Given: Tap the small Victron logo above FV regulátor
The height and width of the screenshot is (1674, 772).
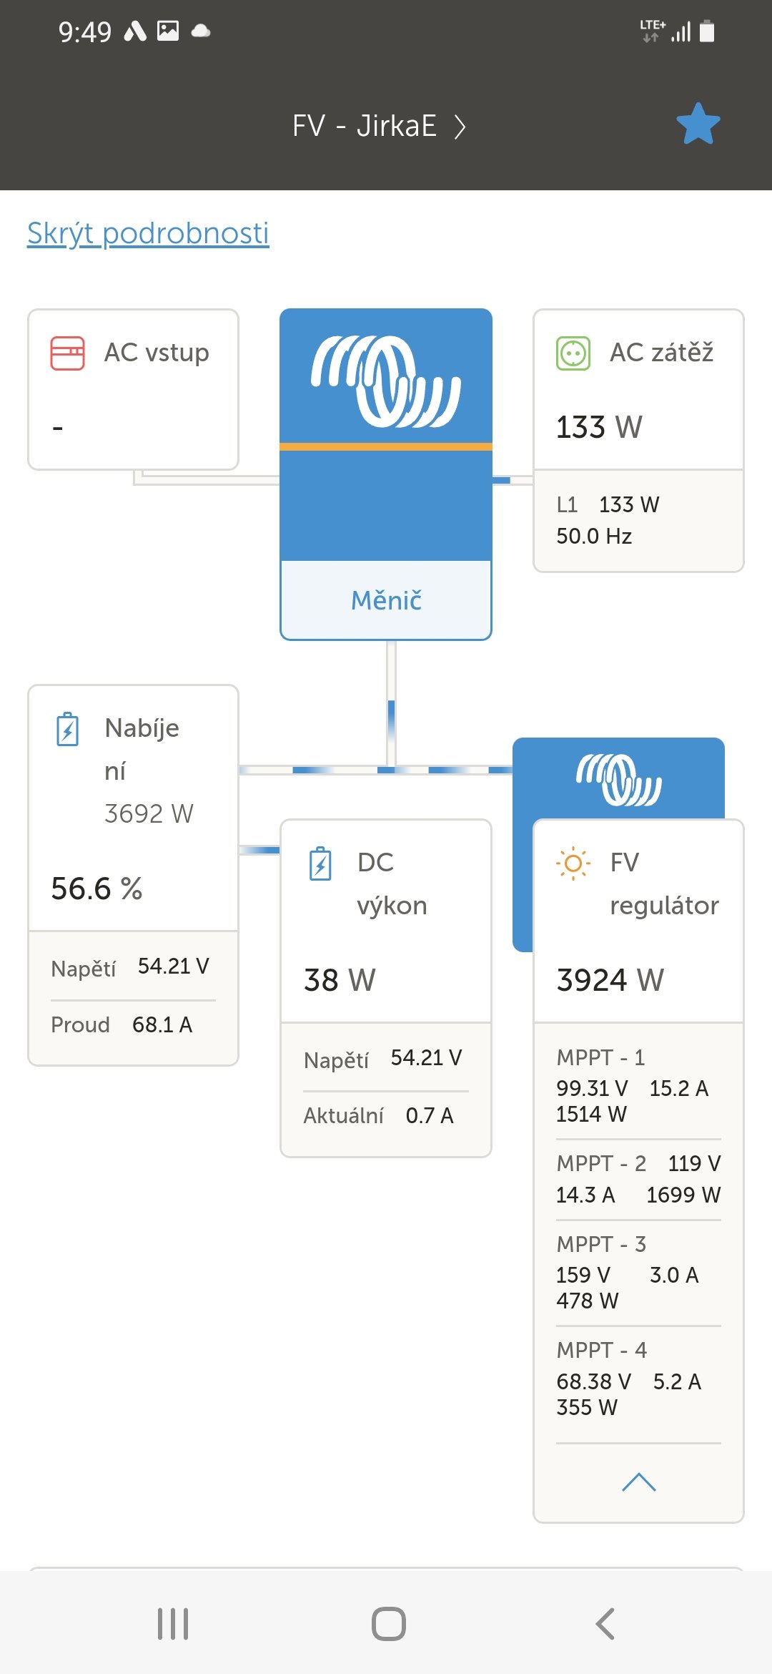Looking at the screenshot, I should 619,779.
